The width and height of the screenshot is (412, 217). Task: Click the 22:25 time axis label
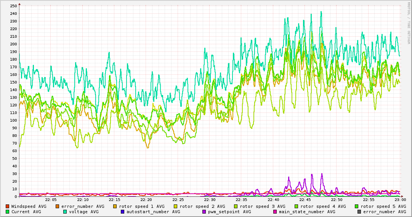point(178,200)
